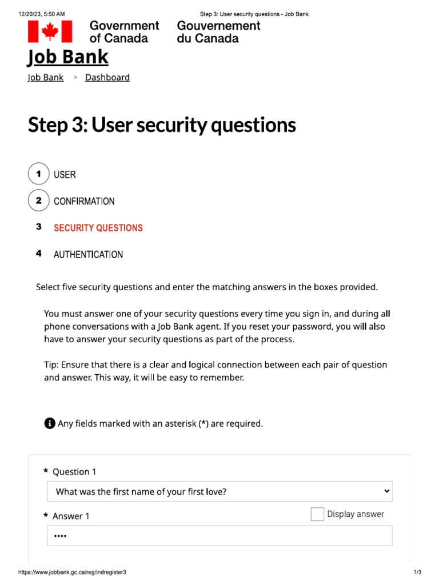This screenshot has height=585, width=439.
Task: Click the Government of Canada wordmark
Action: pyautogui.click(x=124, y=32)
